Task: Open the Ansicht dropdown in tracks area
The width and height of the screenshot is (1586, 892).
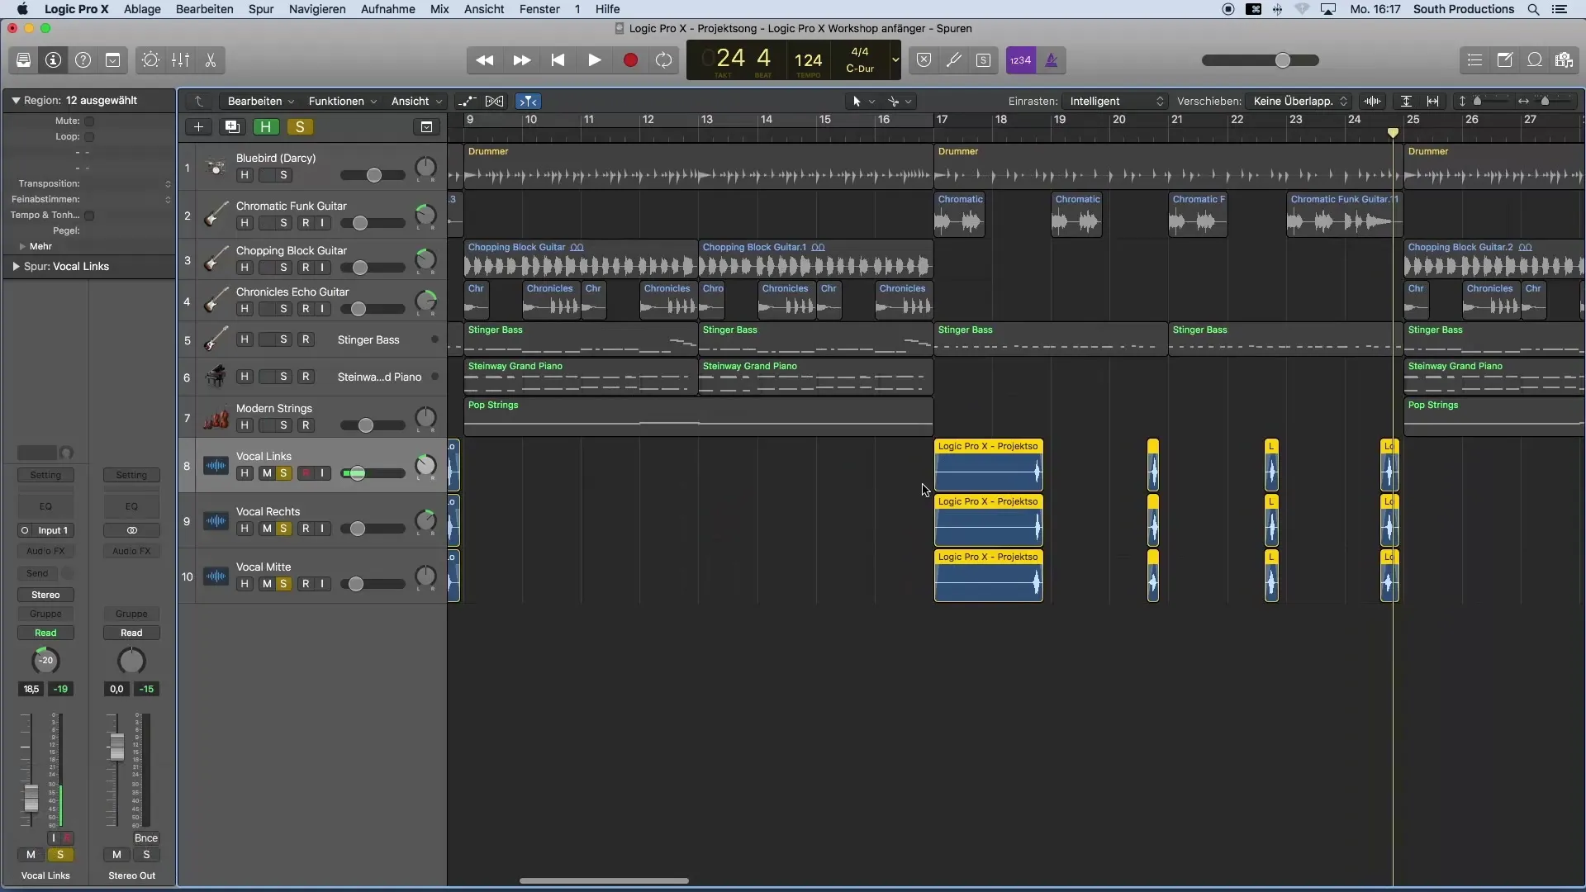Action: pos(415,102)
